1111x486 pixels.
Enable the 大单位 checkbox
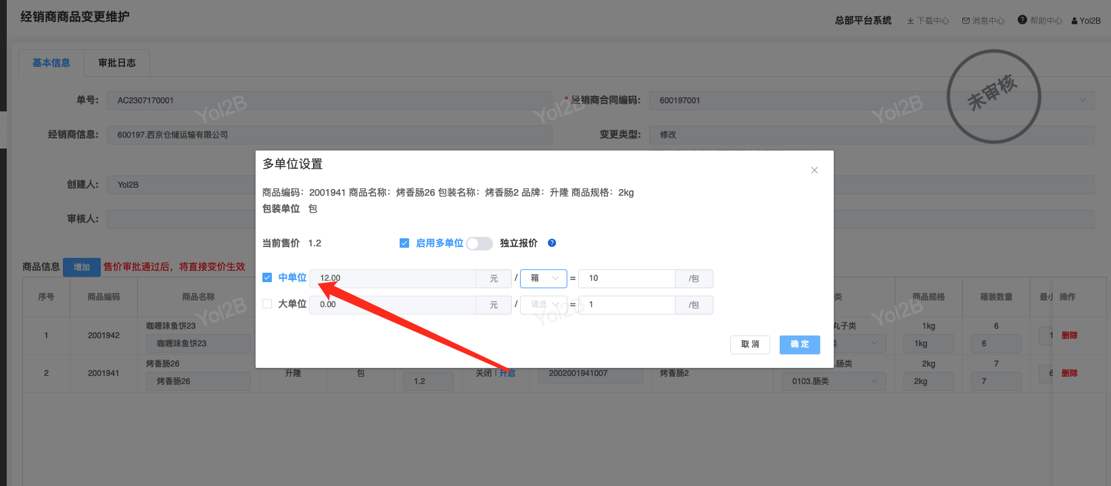pos(267,304)
